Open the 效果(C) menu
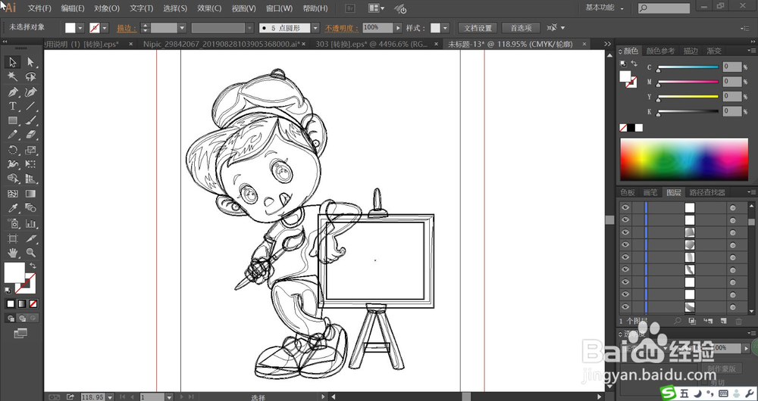This screenshot has width=758, height=401. coord(209,8)
